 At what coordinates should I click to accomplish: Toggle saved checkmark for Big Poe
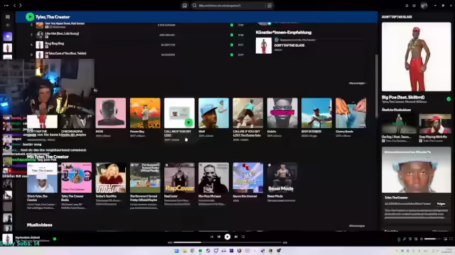pyautogui.click(x=449, y=99)
